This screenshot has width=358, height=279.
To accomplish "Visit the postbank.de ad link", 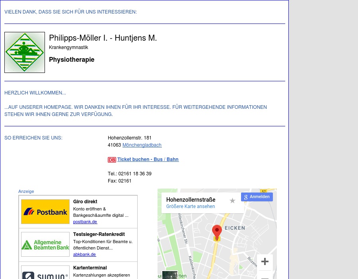I will tap(85, 222).
